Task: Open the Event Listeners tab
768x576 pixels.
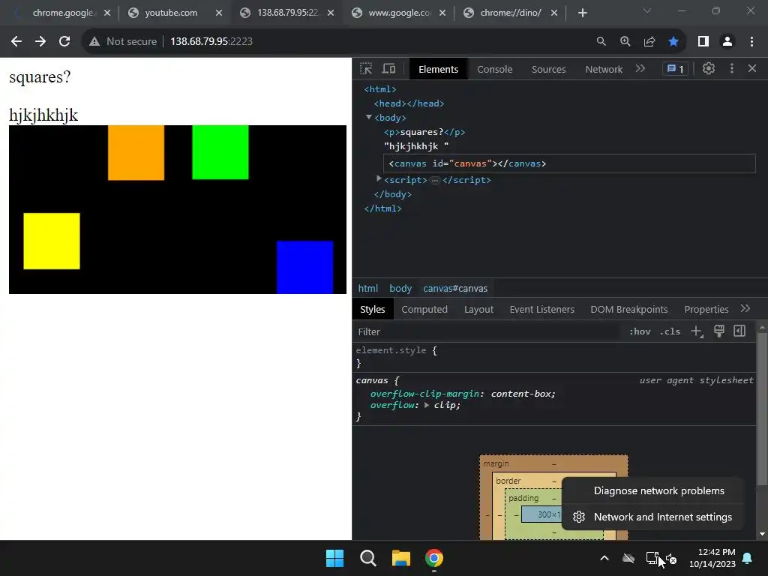Action: click(541, 310)
